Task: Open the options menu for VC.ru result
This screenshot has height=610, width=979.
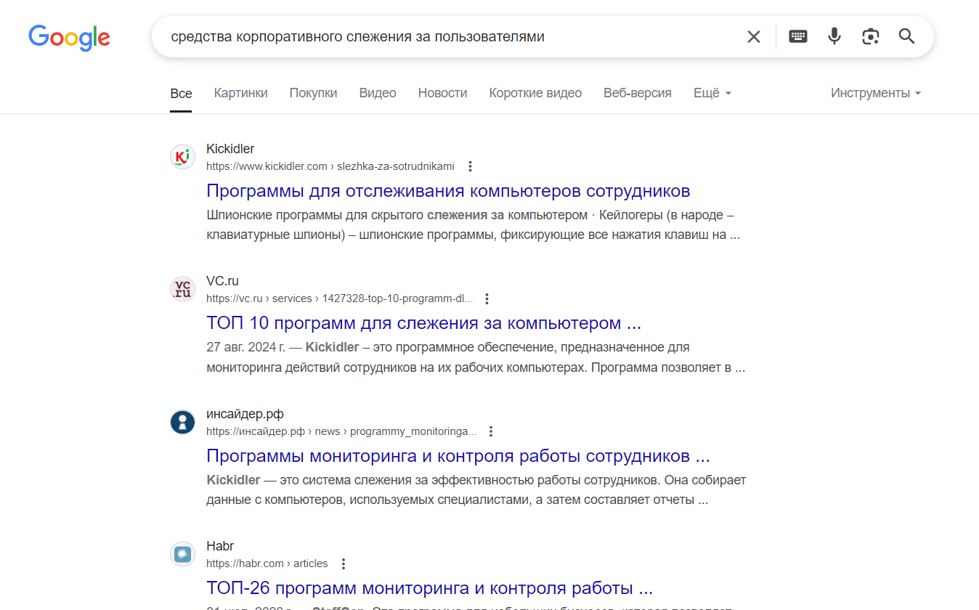Action: tap(487, 298)
